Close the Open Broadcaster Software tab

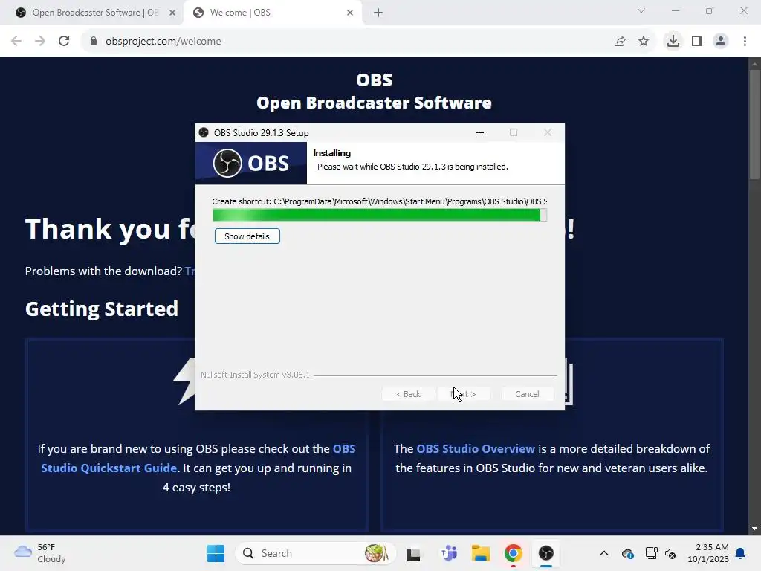tap(172, 13)
